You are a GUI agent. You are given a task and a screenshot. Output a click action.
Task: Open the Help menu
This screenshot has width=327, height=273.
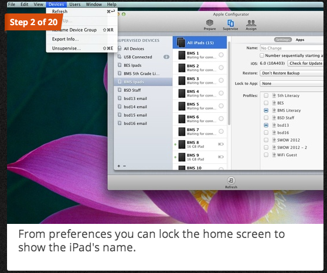coord(112,4)
